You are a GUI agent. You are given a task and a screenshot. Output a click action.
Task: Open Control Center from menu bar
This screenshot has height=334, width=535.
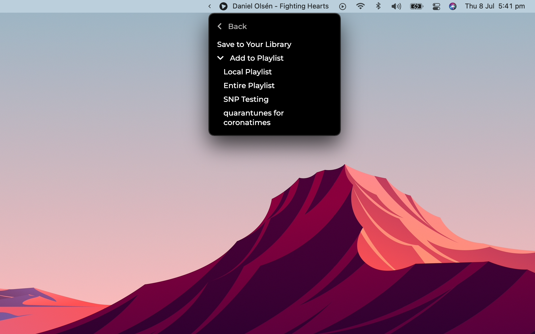click(436, 6)
